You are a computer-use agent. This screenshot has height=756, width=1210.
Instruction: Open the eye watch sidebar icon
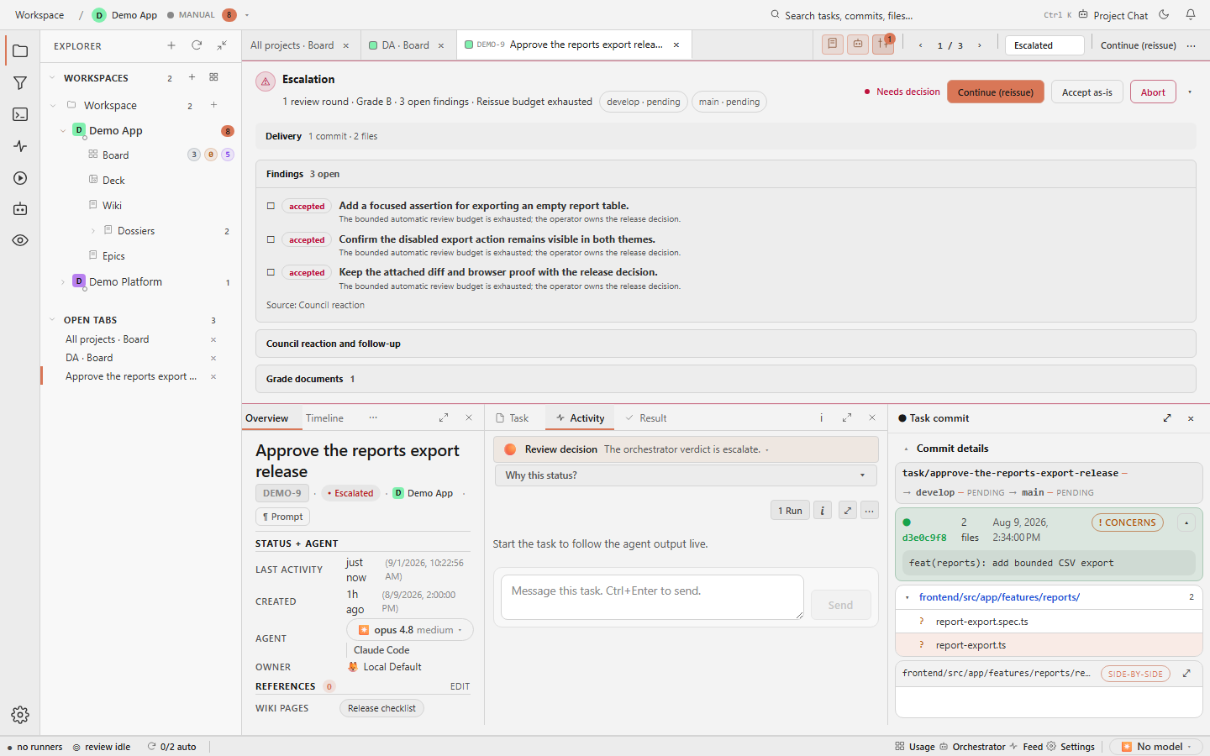point(20,240)
